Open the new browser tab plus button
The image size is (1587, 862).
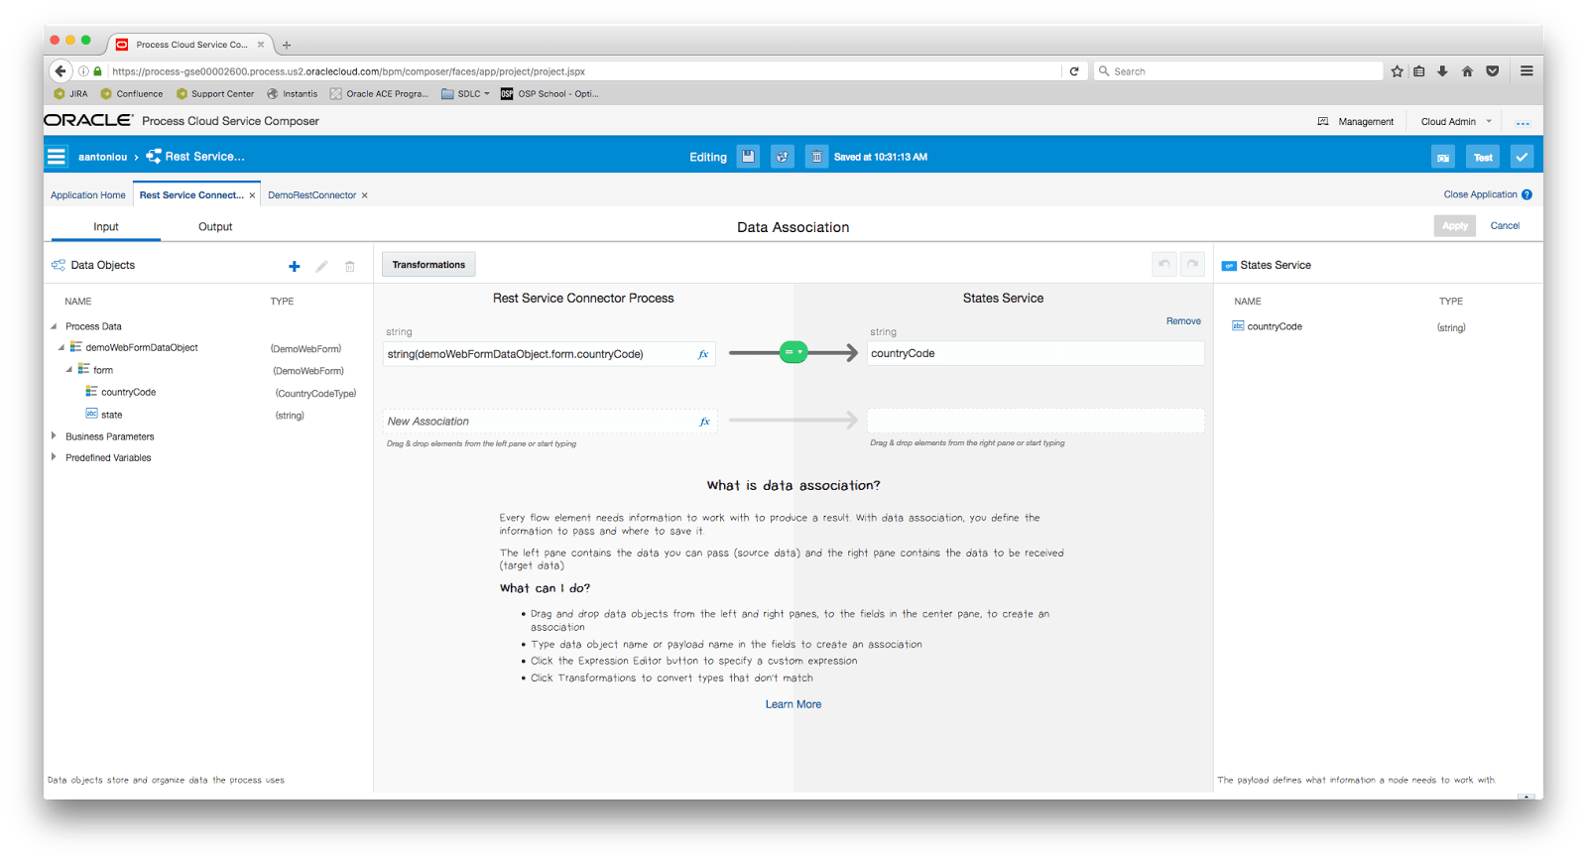[287, 45]
